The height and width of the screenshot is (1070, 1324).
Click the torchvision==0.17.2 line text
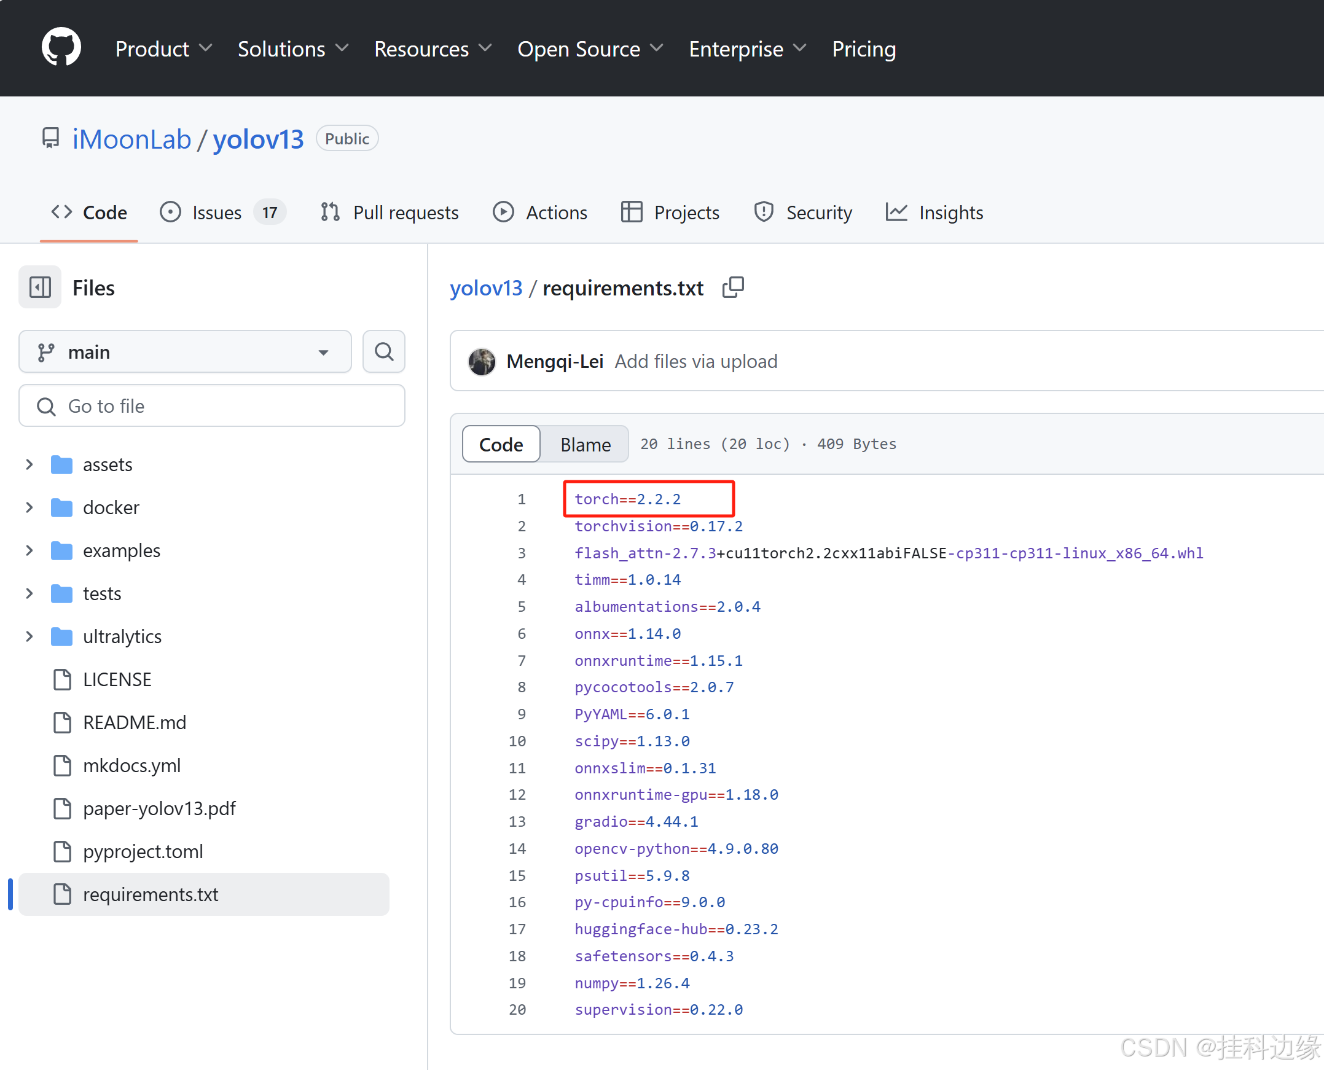[x=658, y=526]
